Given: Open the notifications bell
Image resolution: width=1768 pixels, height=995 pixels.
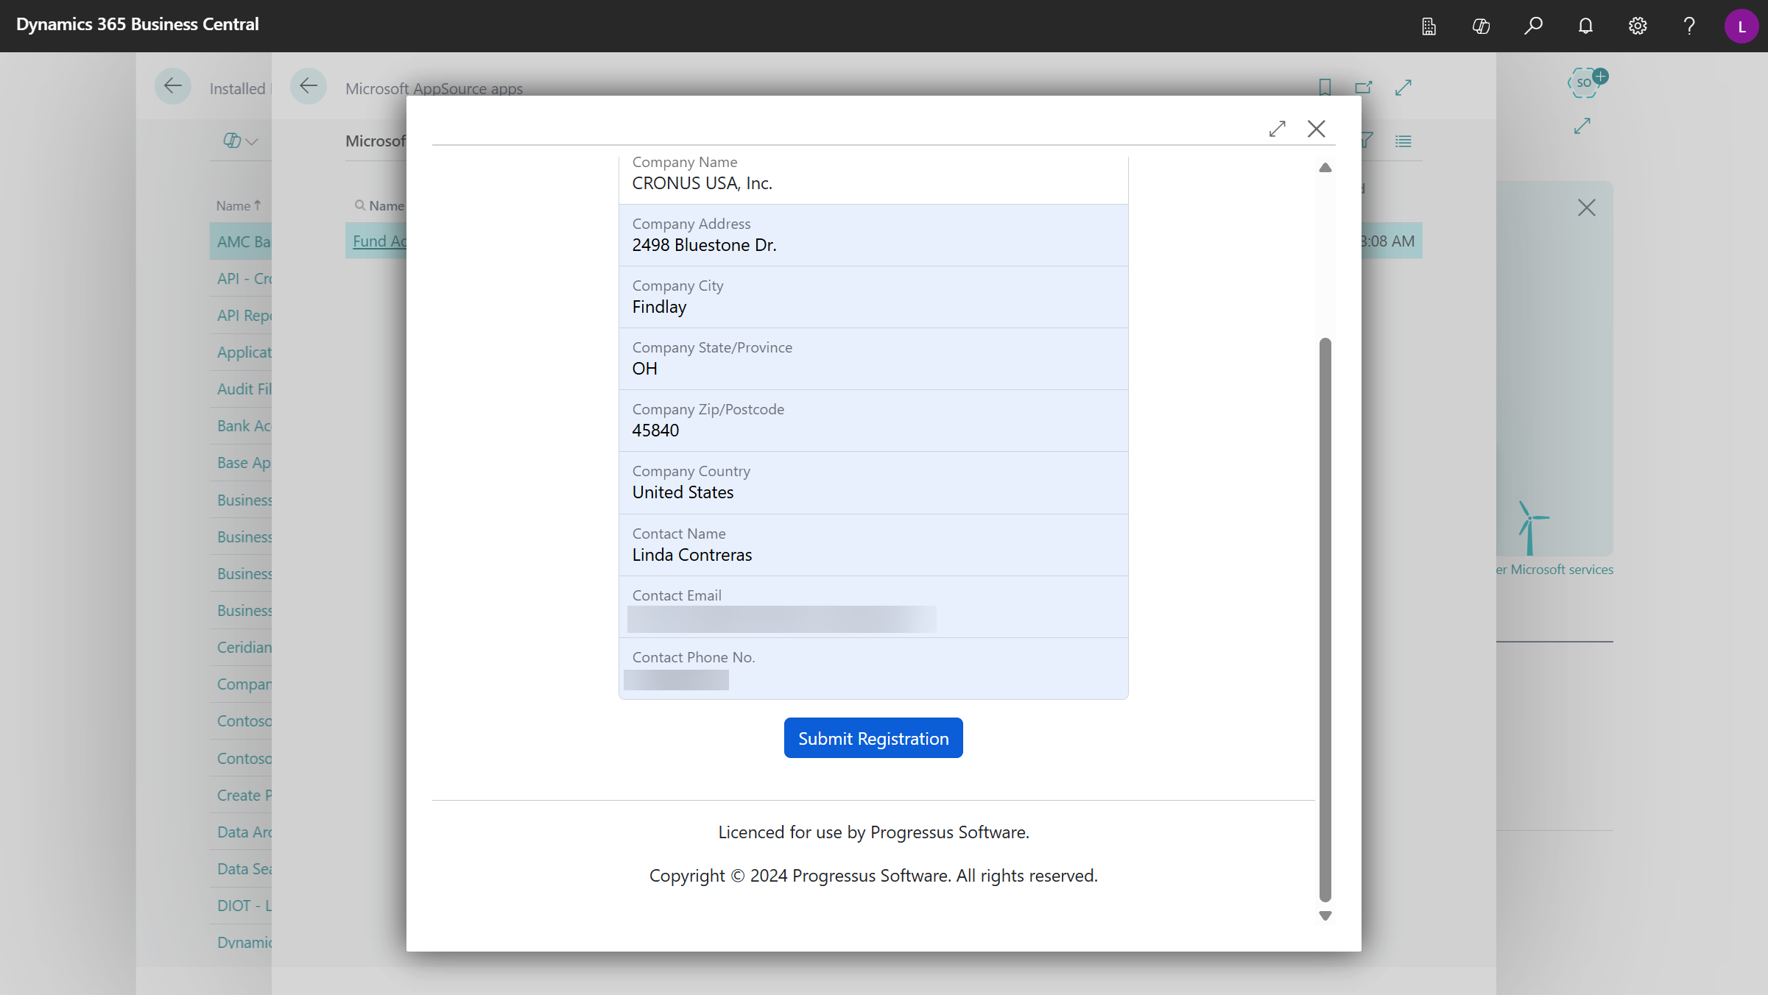Looking at the screenshot, I should click(x=1585, y=26).
